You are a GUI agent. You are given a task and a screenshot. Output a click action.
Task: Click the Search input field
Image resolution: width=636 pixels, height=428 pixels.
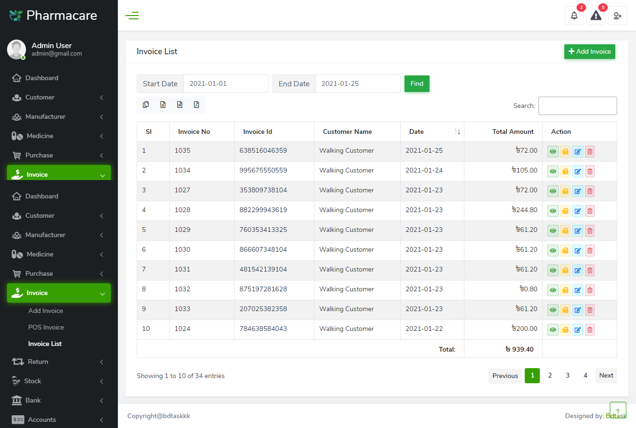click(x=578, y=106)
